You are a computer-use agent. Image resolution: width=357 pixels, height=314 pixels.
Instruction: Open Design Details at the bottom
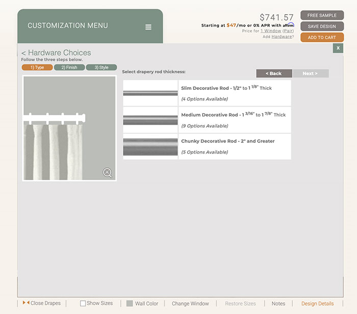[x=317, y=304]
